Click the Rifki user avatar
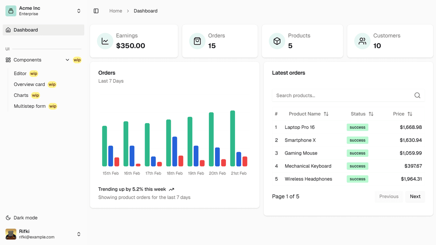Viewport: 436px width, 245px height. (x=11, y=234)
